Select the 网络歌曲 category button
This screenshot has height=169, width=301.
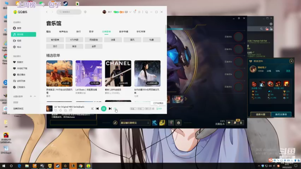[94, 40]
